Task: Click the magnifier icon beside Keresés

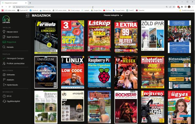Action: click(4, 47)
